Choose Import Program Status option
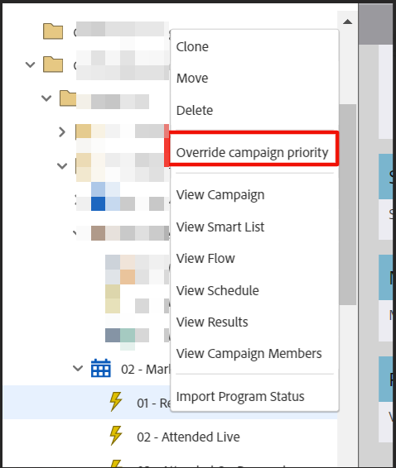Viewport: 396px width, 468px height. click(x=240, y=397)
